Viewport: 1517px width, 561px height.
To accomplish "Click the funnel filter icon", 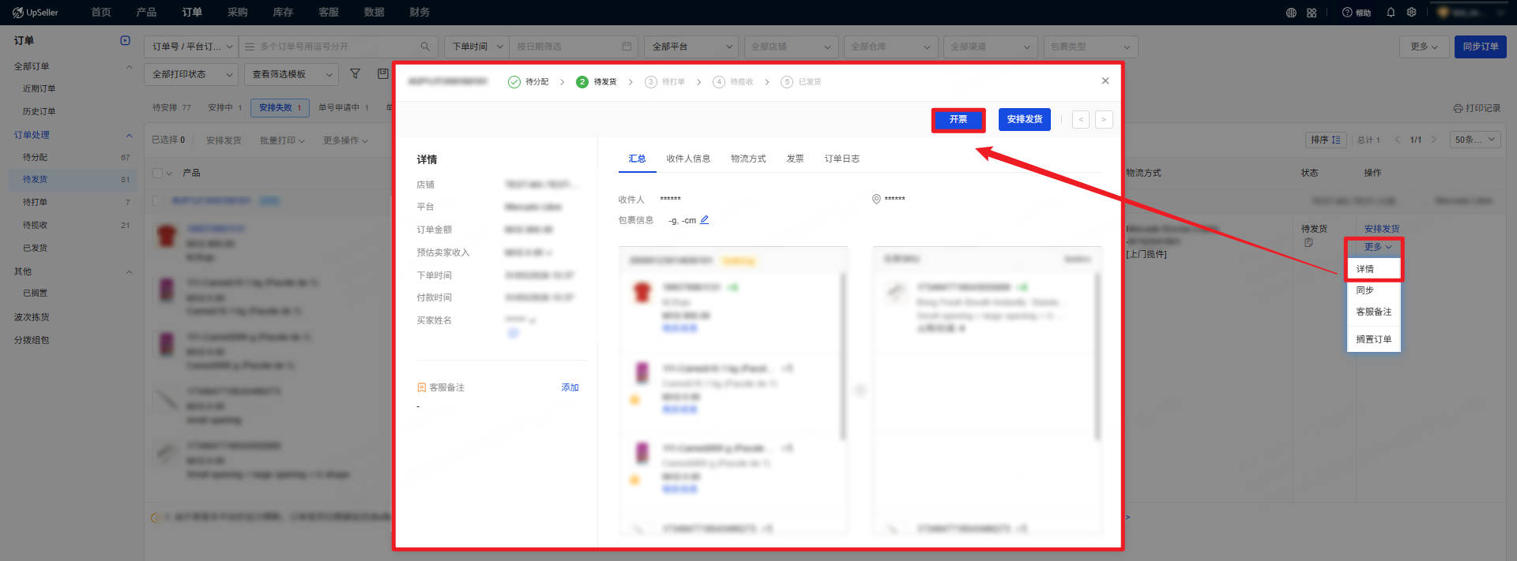I will [x=356, y=73].
